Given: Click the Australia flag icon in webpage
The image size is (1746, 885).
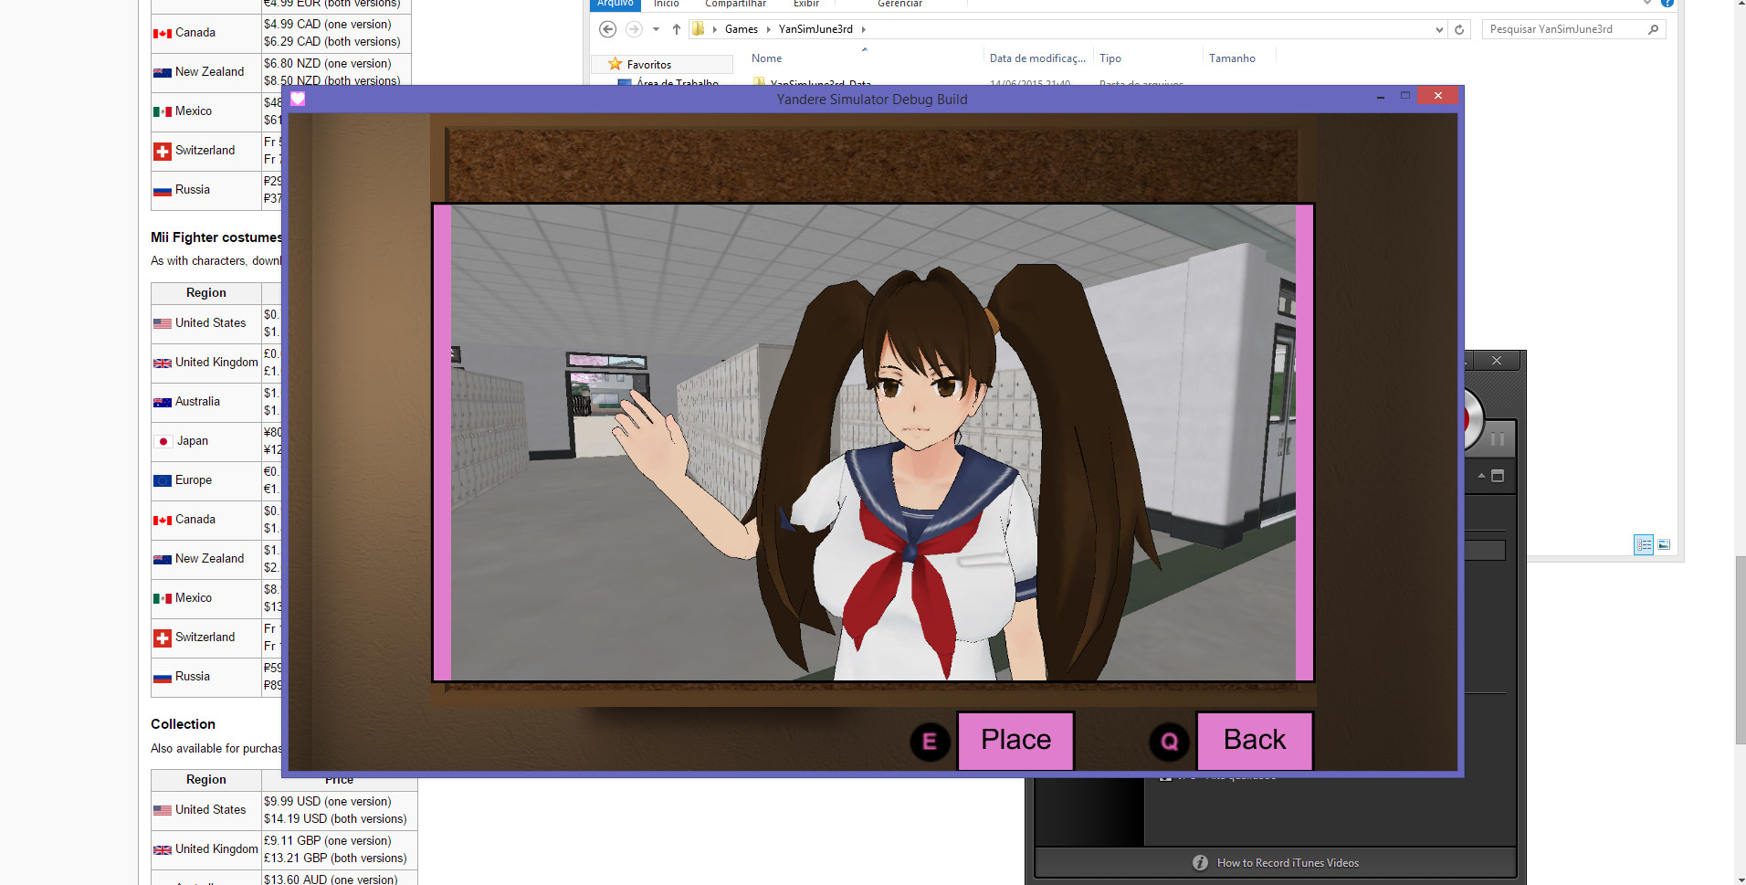Looking at the screenshot, I should tap(163, 403).
